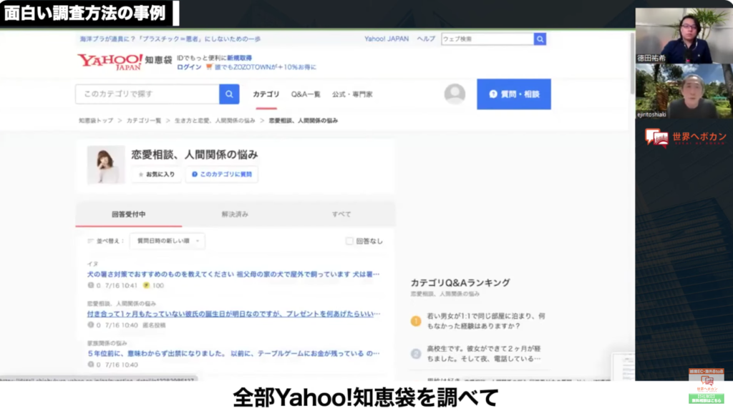Open the user profile avatar icon
Image resolution: width=733 pixels, height=416 pixels.
(x=455, y=94)
